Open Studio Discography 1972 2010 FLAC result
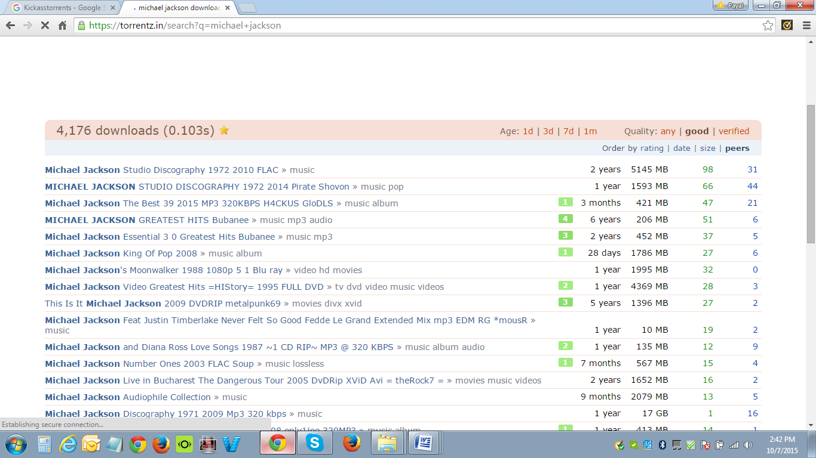 pos(162,170)
